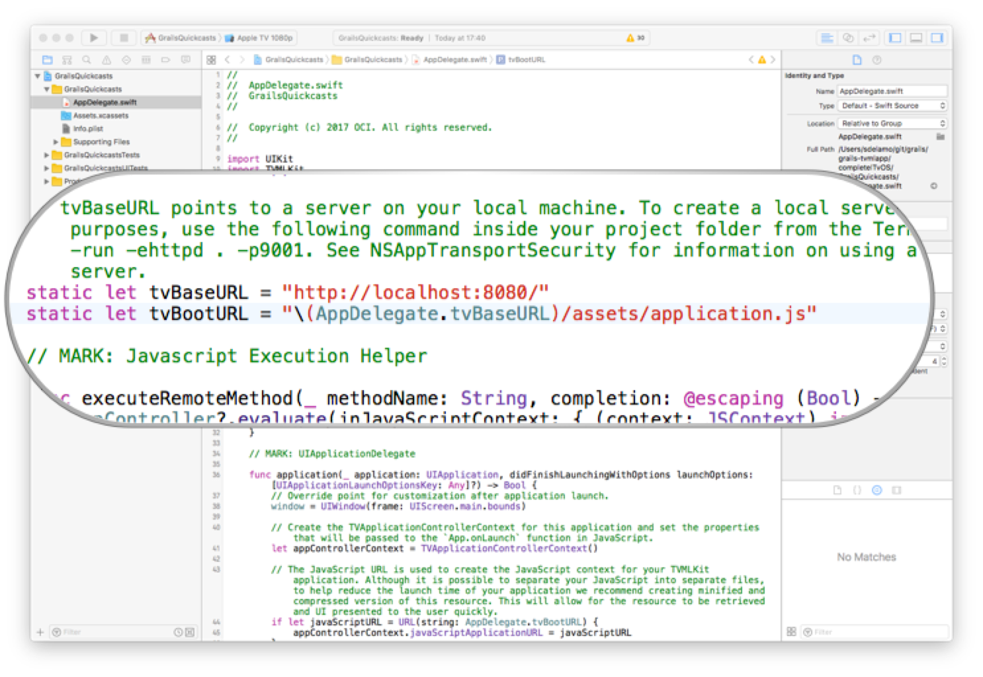Open the Issue navigator tab

(x=107, y=60)
